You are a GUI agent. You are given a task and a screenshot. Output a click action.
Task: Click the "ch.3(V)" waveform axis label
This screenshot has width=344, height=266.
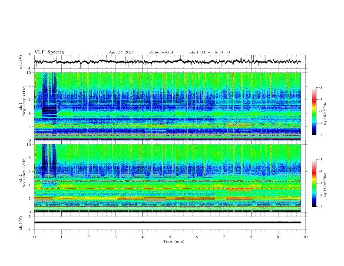point(21,223)
